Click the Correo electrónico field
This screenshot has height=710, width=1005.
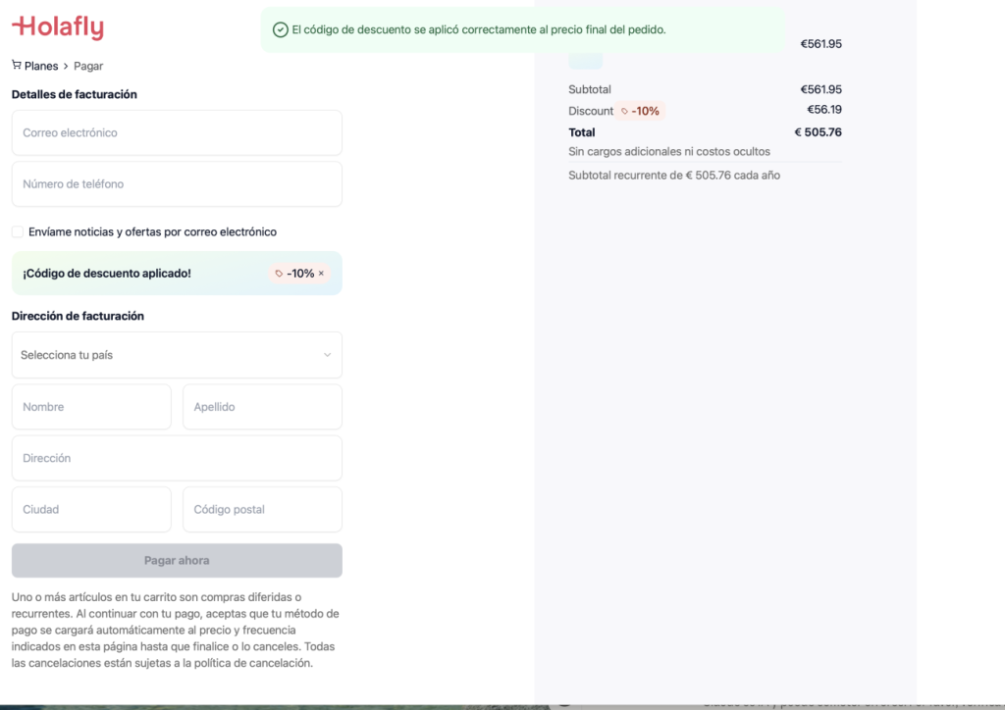click(x=177, y=132)
